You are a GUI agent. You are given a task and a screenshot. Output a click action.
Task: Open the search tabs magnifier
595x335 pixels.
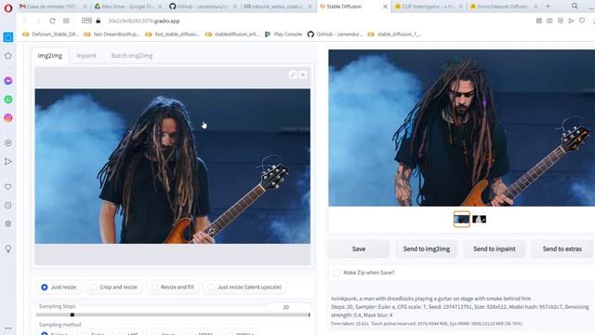coord(575,7)
